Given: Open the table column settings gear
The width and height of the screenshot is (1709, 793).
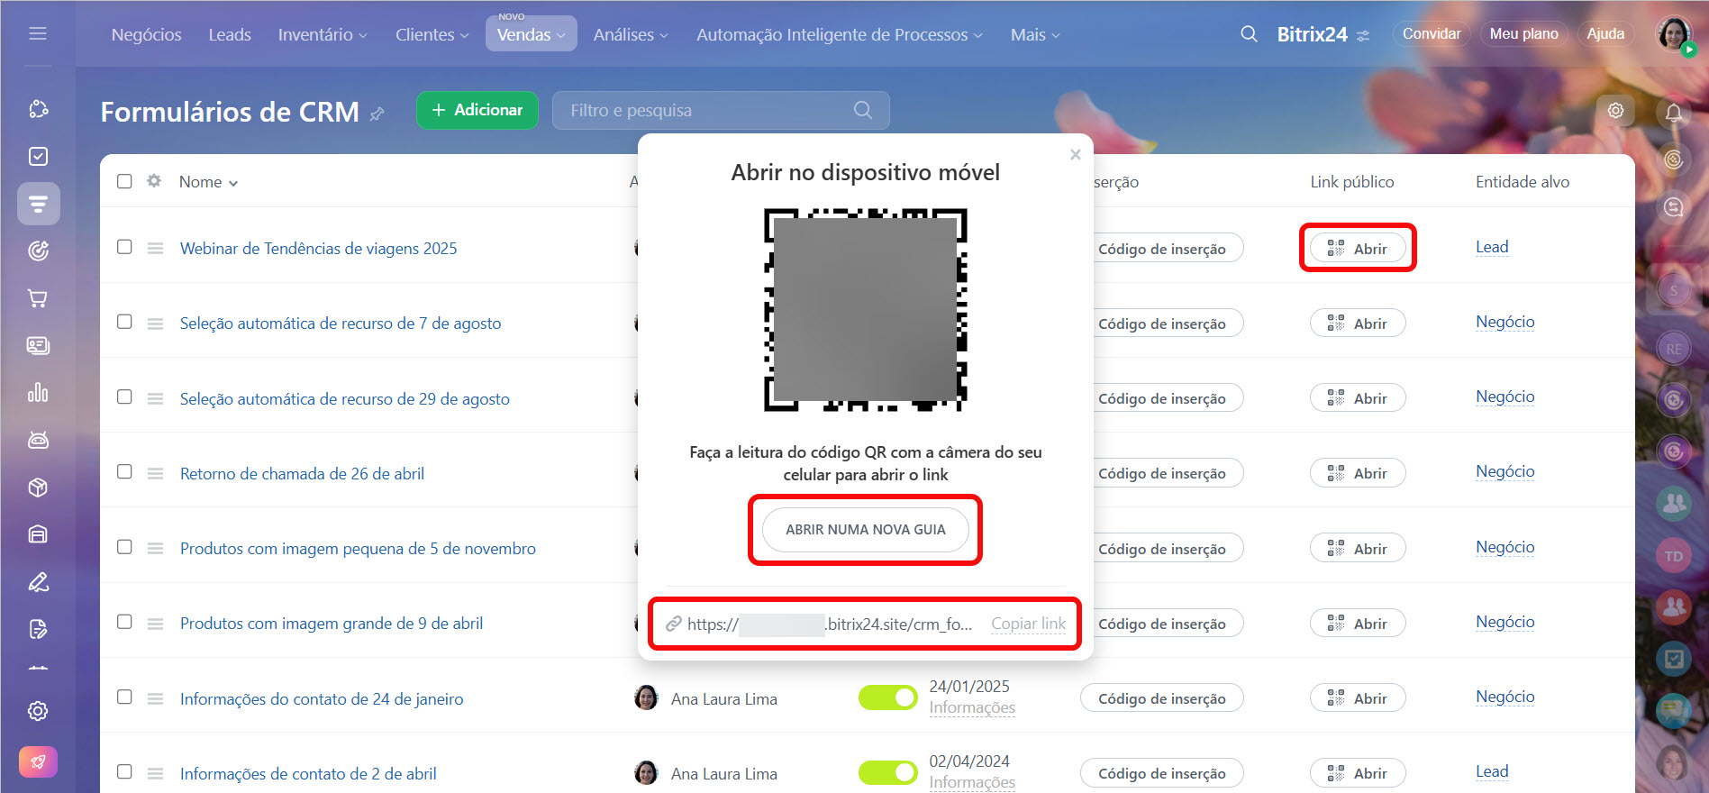Looking at the screenshot, I should tap(154, 181).
